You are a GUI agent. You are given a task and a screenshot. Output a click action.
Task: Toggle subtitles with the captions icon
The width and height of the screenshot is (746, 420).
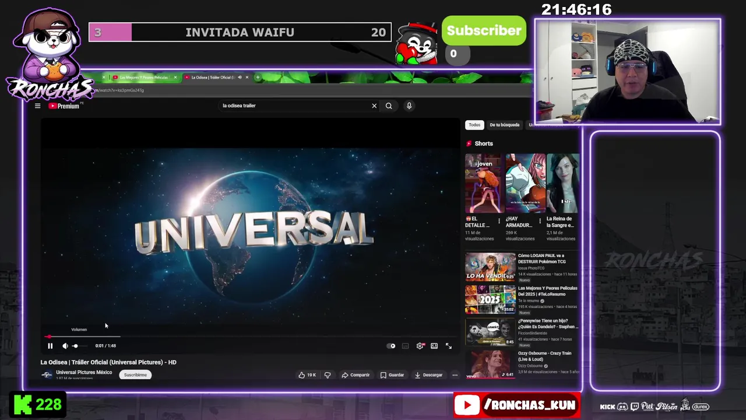[x=406, y=346]
